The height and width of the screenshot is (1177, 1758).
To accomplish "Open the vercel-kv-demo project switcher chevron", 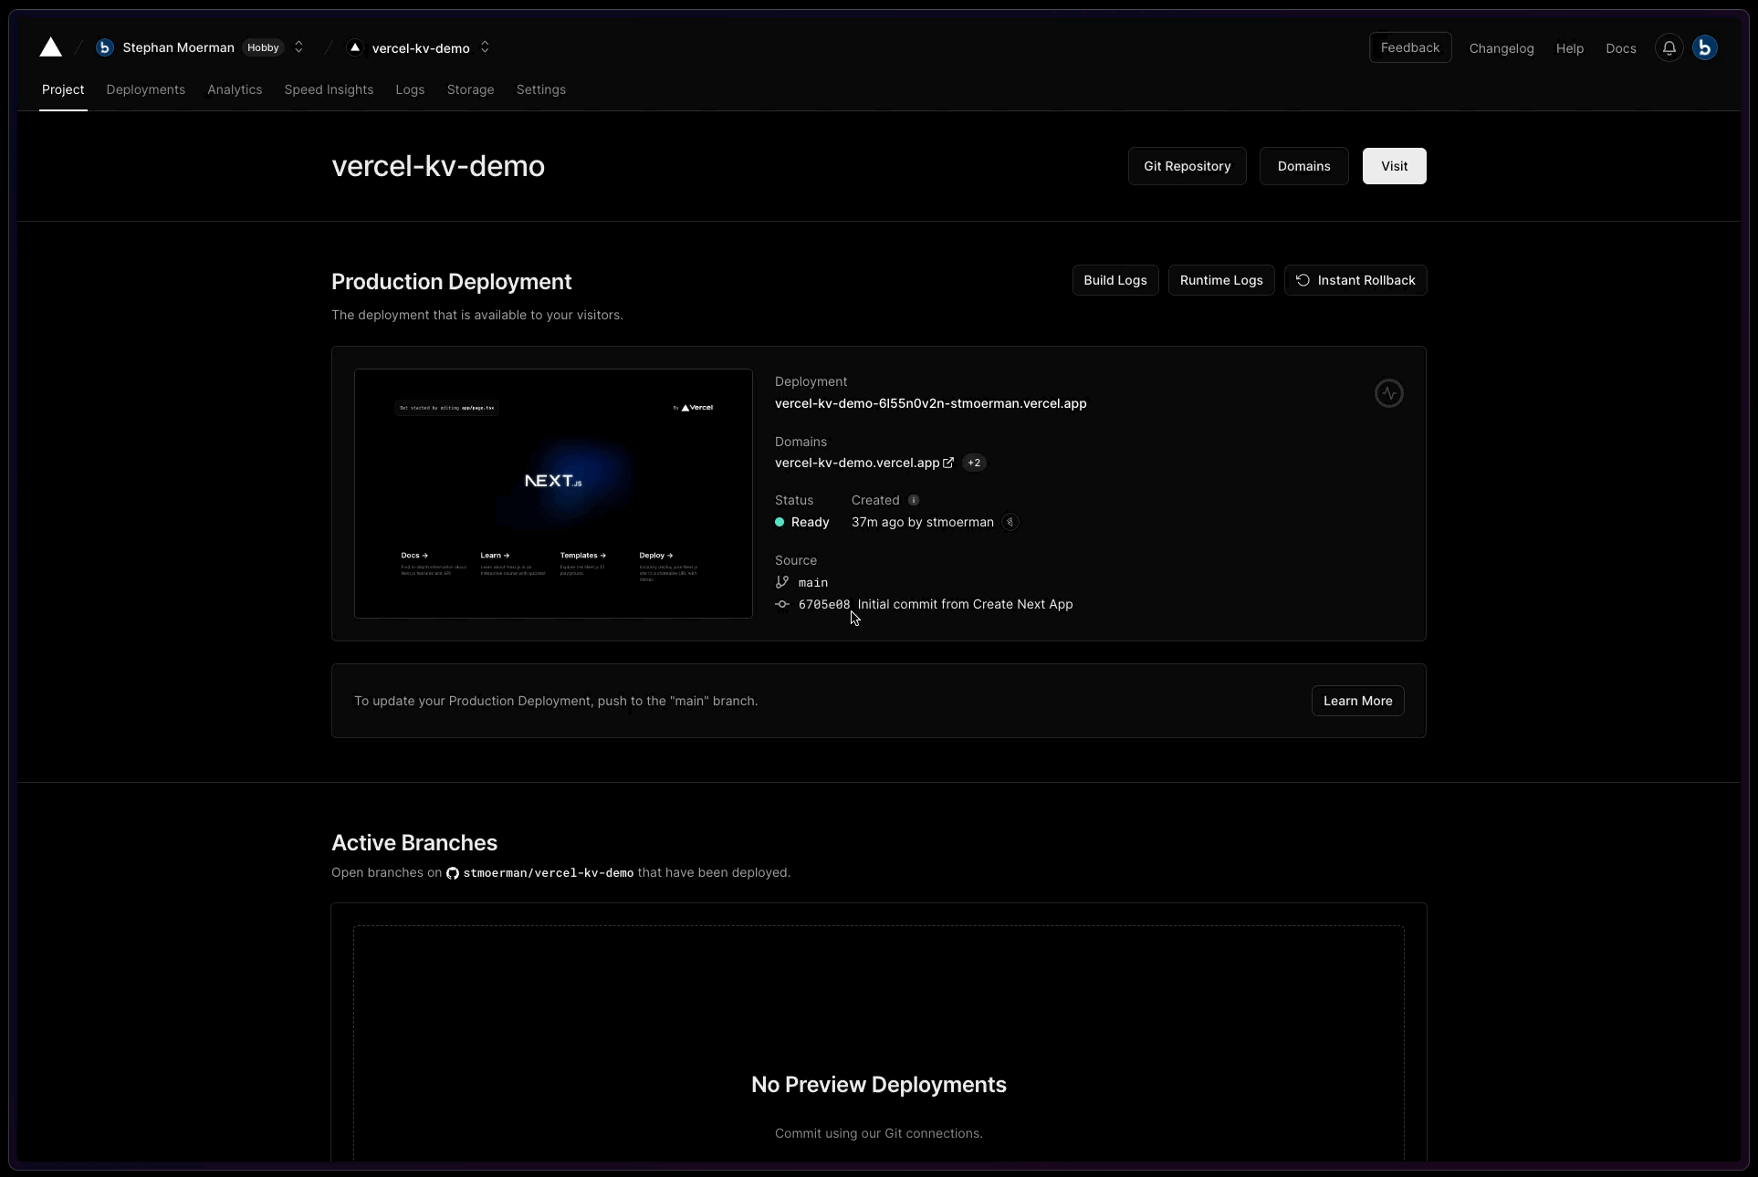I will [x=485, y=47].
